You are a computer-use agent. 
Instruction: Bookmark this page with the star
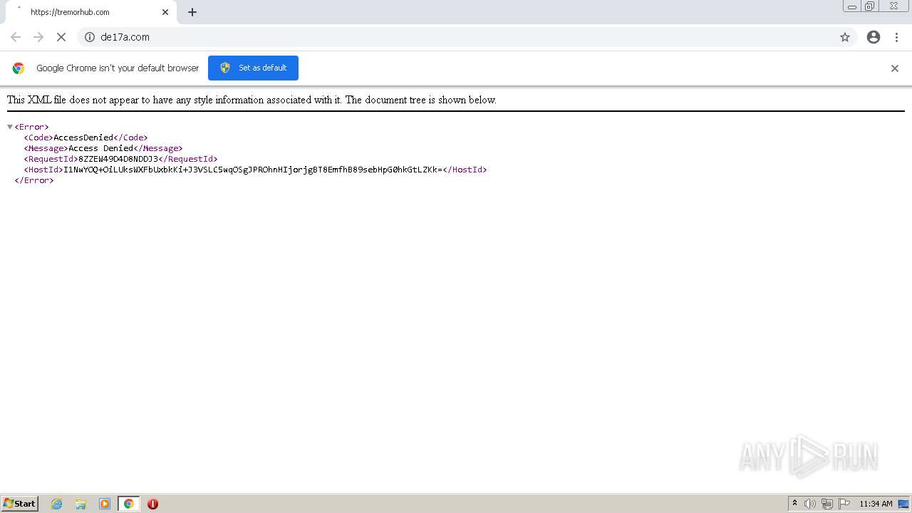(845, 37)
